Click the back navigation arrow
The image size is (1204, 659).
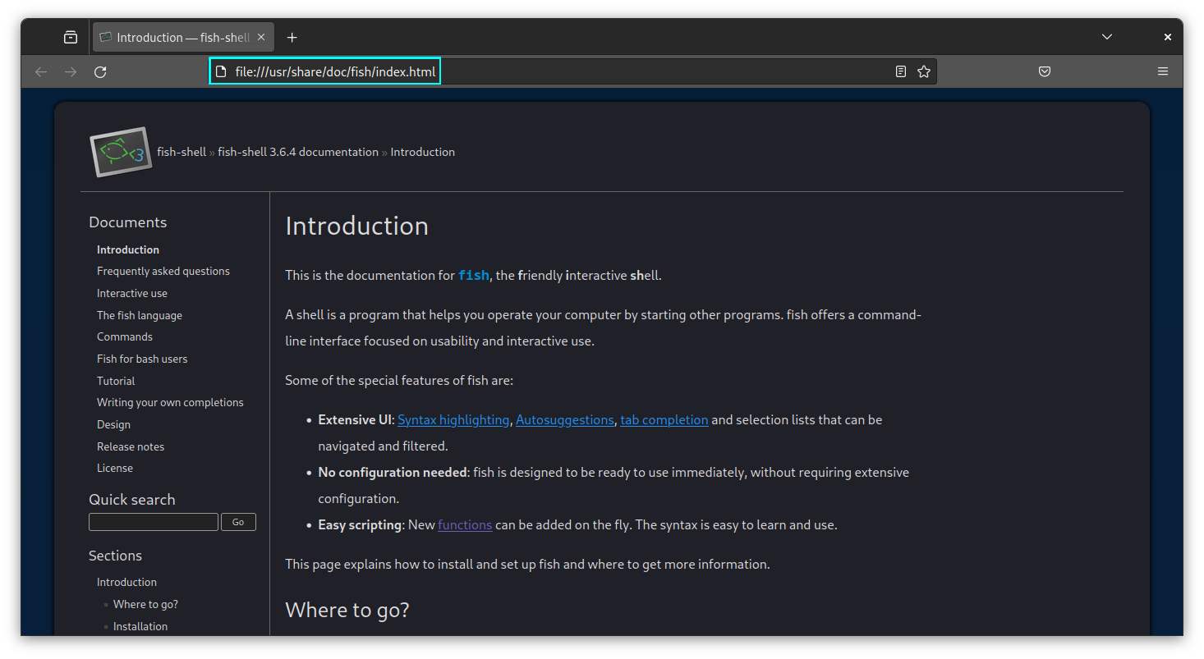tap(41, 72)
